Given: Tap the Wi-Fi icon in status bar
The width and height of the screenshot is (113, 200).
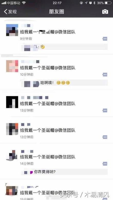Looking at the screenshot, I should pos(24,3).
